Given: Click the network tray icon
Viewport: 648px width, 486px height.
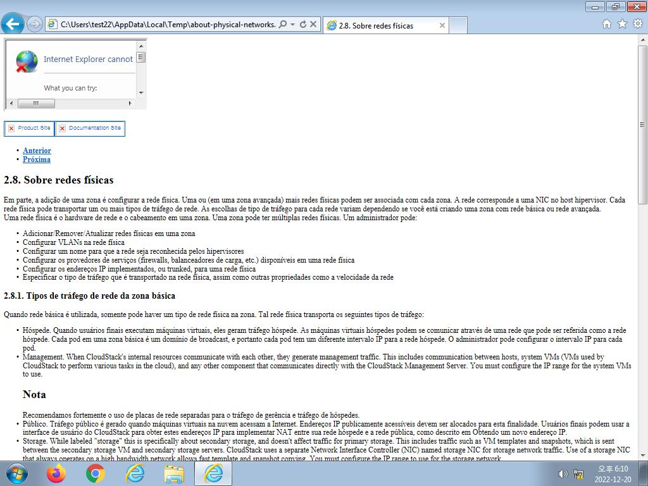Looking at the screenshot, I should tap(578, 474).
